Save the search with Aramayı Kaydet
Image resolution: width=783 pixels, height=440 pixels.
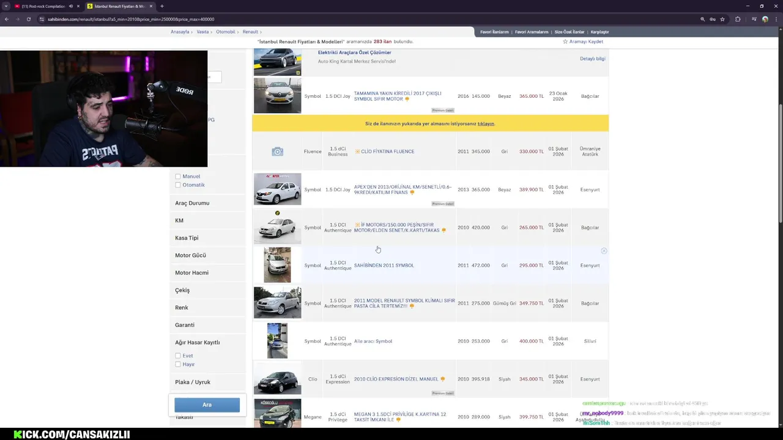coord(586,42)
